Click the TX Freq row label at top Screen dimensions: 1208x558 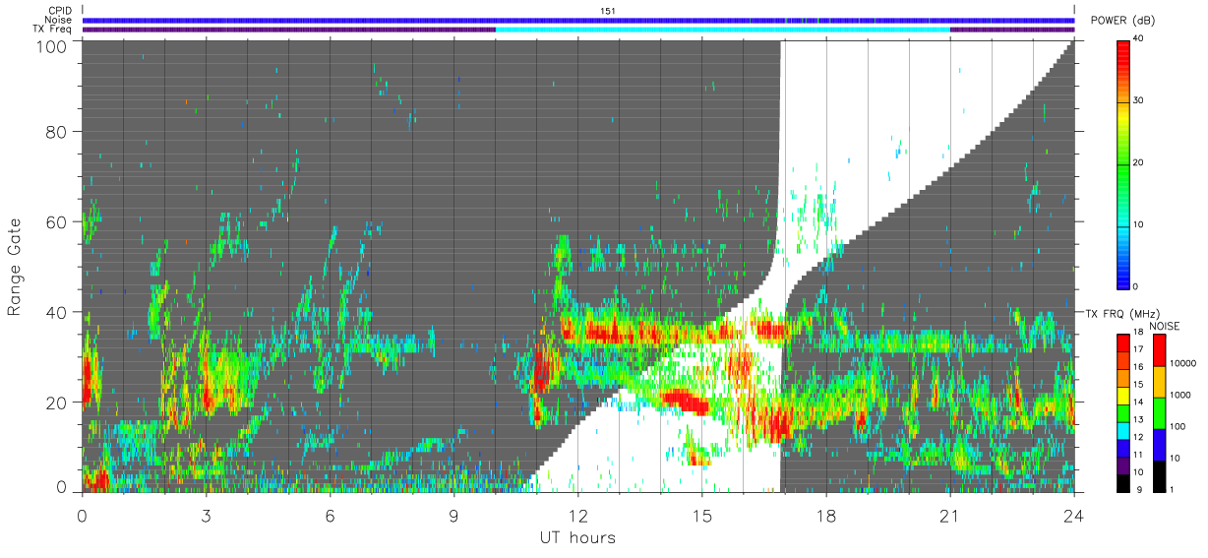point(54,30)
